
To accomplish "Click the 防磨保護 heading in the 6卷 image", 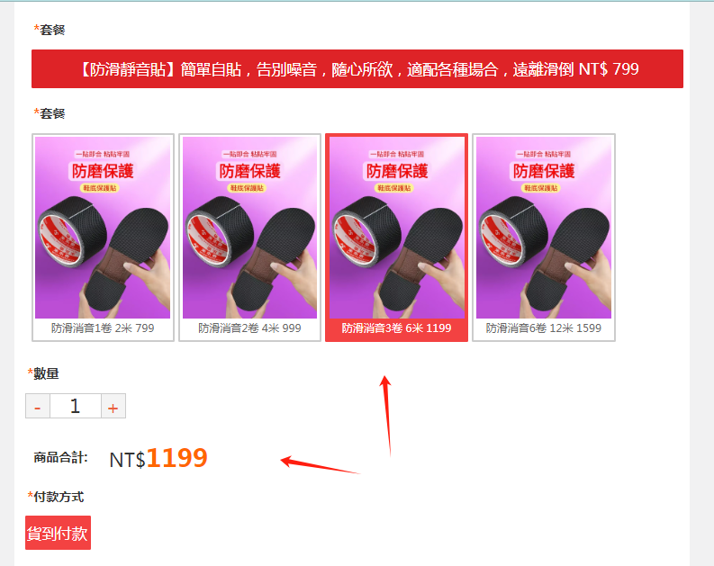I will point(544,171).
